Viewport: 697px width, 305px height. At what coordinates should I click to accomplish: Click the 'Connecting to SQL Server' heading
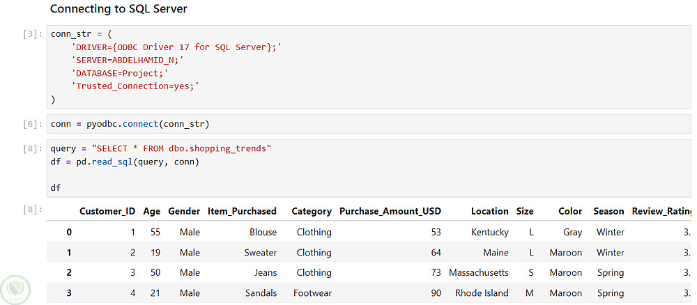pos(118,9)
